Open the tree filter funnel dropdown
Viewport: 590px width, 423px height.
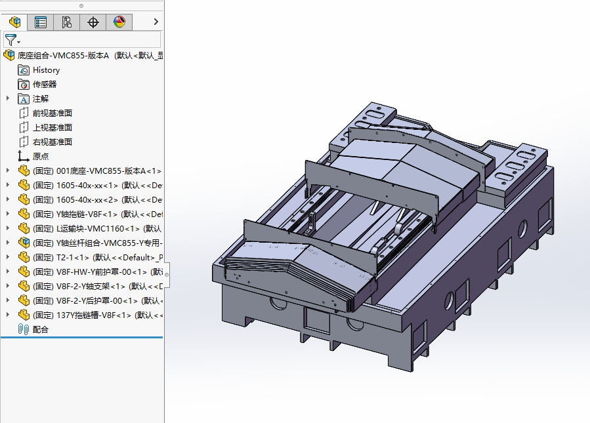coord(12,39)
